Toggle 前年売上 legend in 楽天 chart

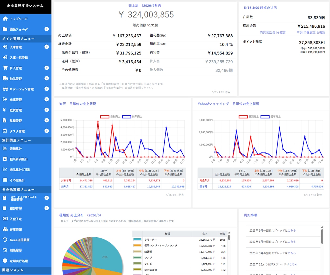tap(132, 117)
